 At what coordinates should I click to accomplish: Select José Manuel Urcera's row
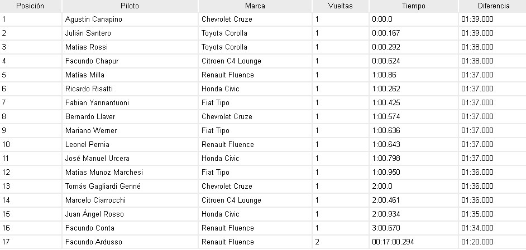[x=97, y=159]
